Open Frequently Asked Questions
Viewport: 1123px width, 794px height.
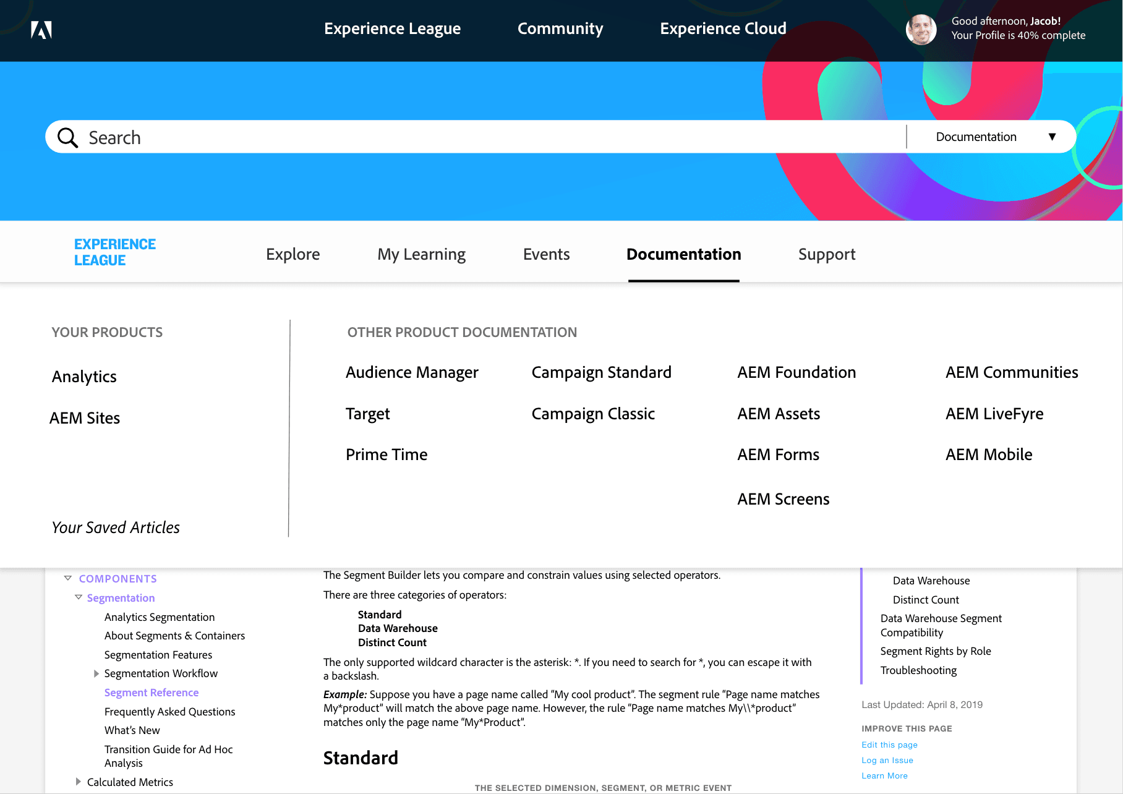[169, 712]
